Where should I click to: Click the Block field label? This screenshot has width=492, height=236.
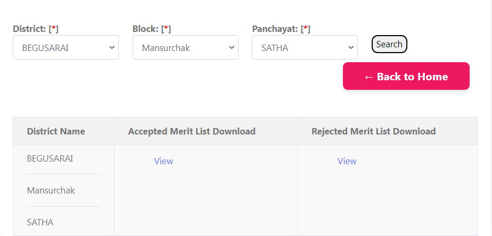146,29
